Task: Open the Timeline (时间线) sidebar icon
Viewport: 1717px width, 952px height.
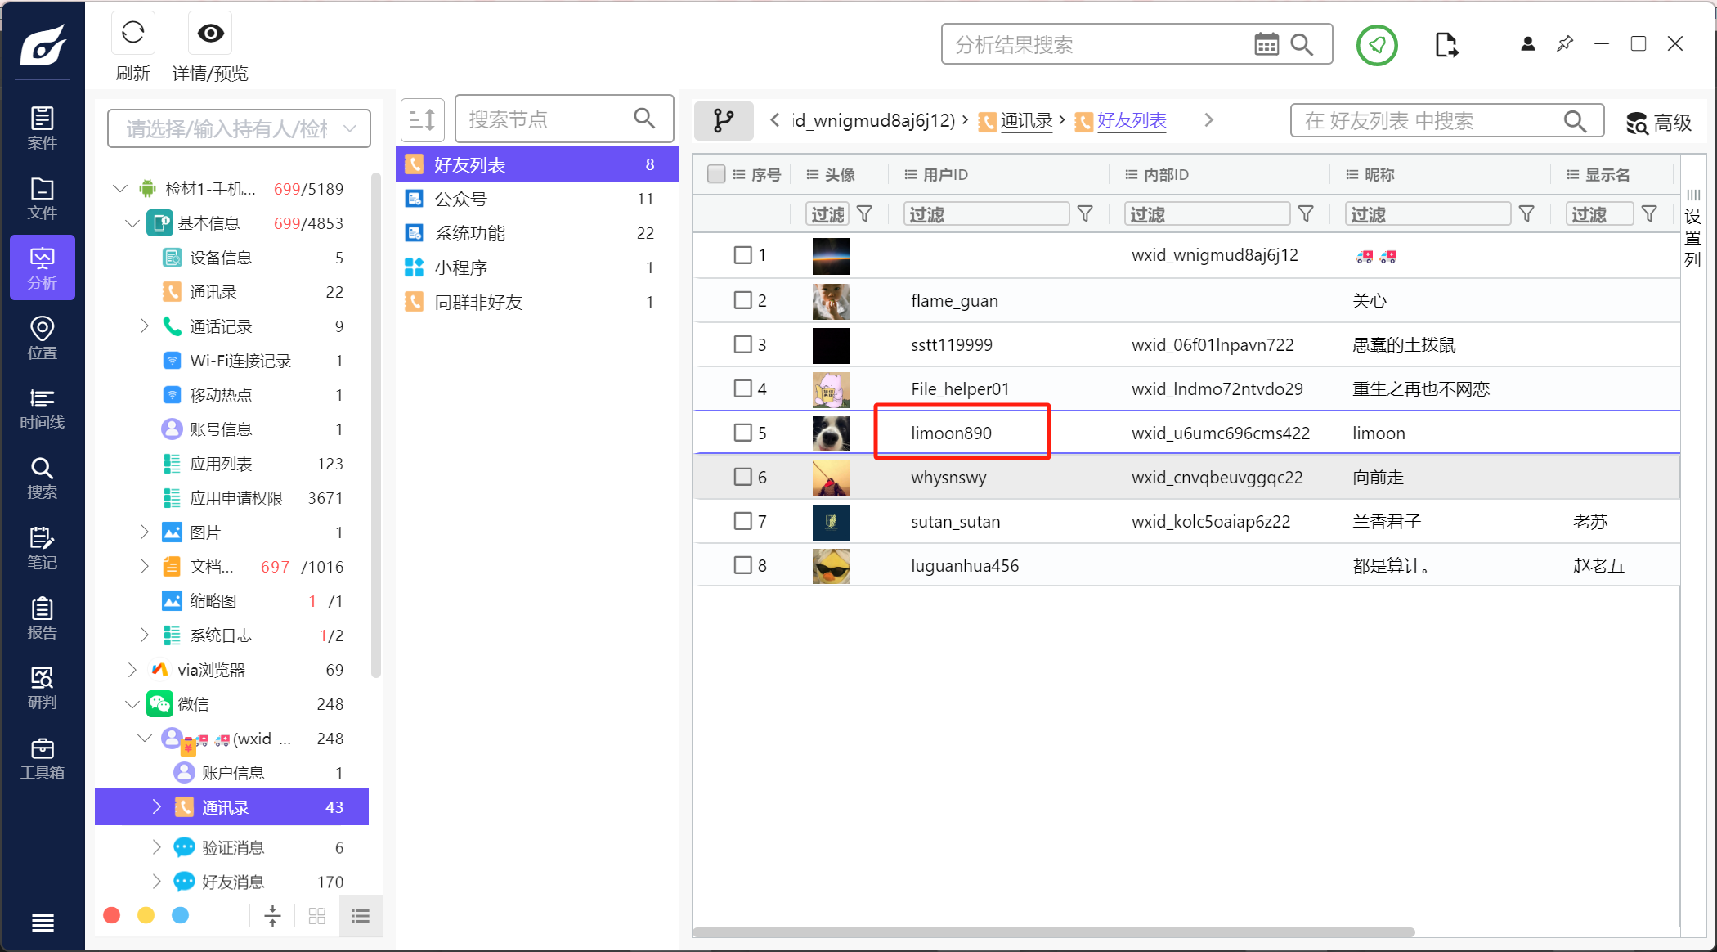Action: (x=42, y=408)
